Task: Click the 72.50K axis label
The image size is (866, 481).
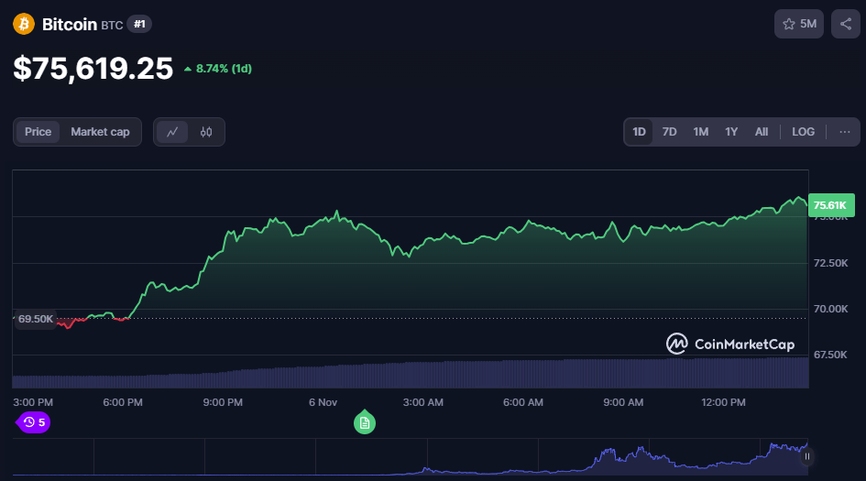Action: coord(830,263)
